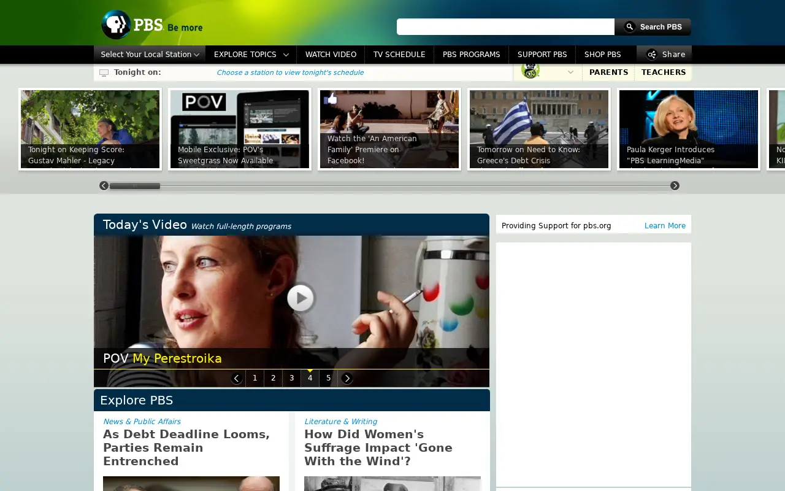Click the PBS logo
The width and height of the screenshot is (785, 491).
(151, 25)
